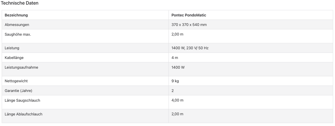The width and height of the screenshot is (335, 126).
Task: Select the warranty value '2'
Action: click(173, 91)
